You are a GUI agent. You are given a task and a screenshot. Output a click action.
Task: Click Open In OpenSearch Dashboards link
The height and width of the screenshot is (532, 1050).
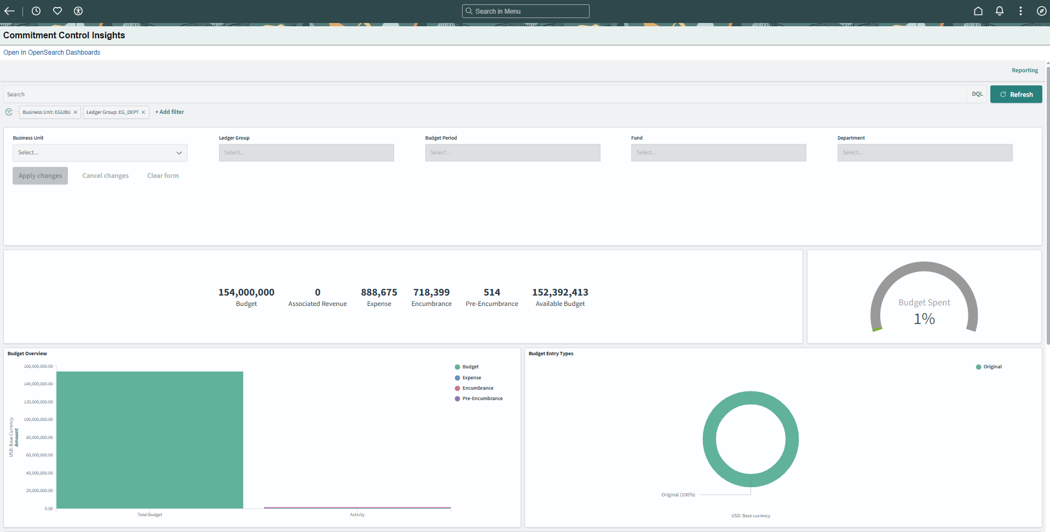pos(51,52)
